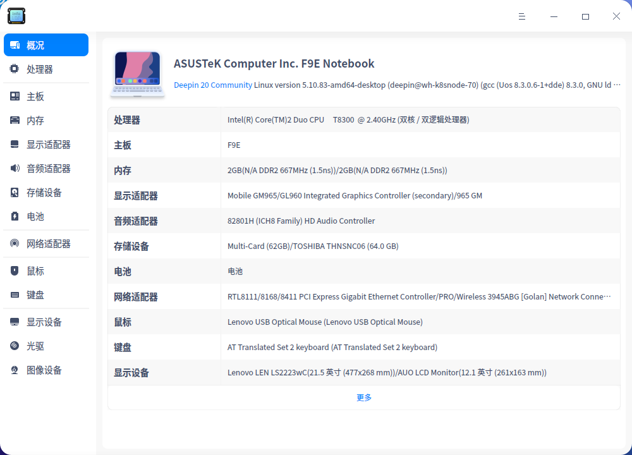This screenshot has height=455, width=632.
Task: Open the 主板 motherboard section icon
Action: 14,95
